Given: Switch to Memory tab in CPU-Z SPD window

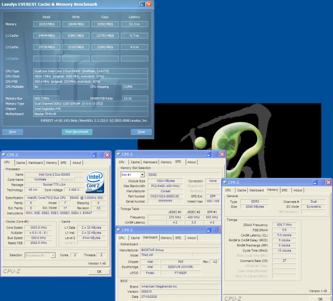Looking at the screenshot, I should [166, 162].
